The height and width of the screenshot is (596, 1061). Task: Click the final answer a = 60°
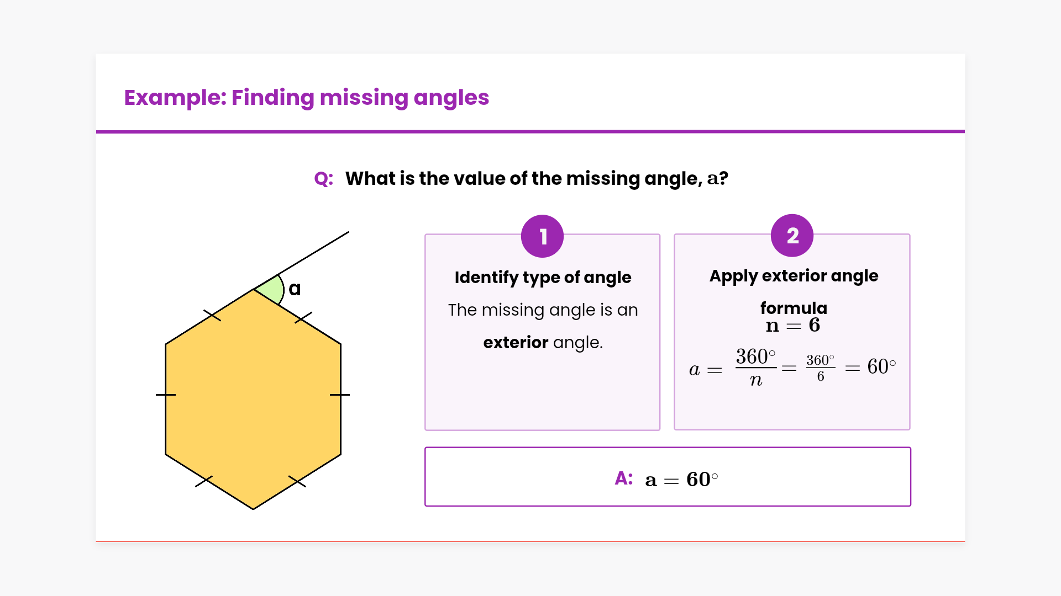681,479
